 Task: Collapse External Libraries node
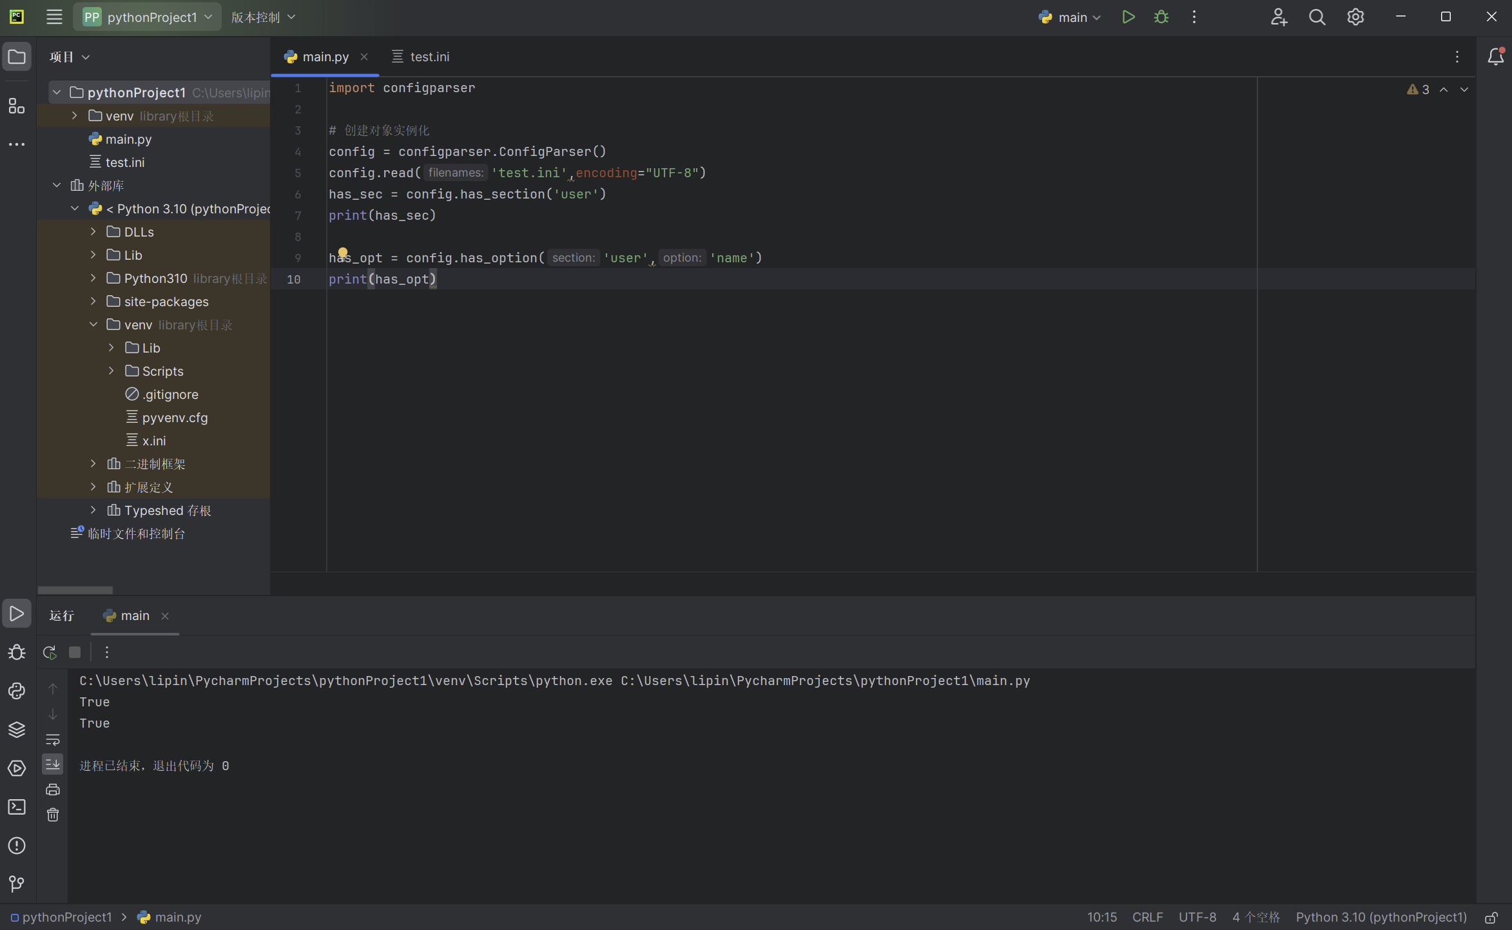coord(57,186)
